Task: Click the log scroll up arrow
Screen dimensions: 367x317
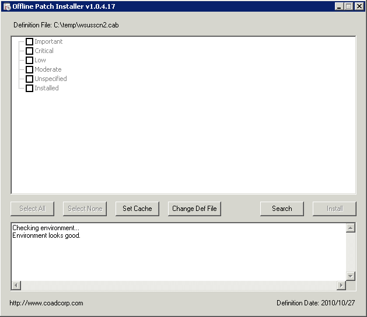Action: 351,228
